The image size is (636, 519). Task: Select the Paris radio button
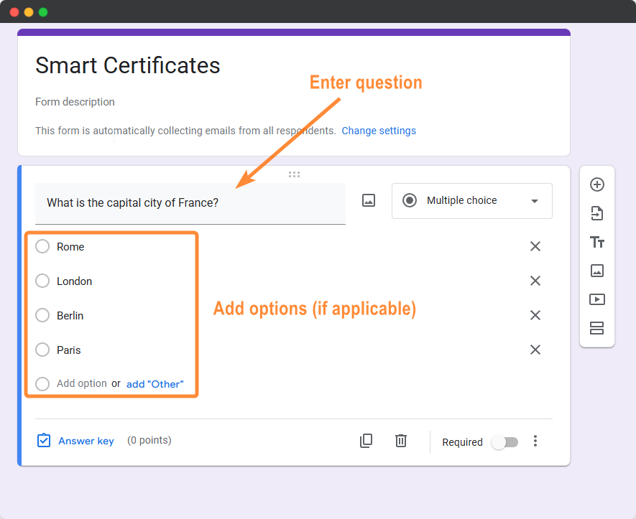point(42,350)
